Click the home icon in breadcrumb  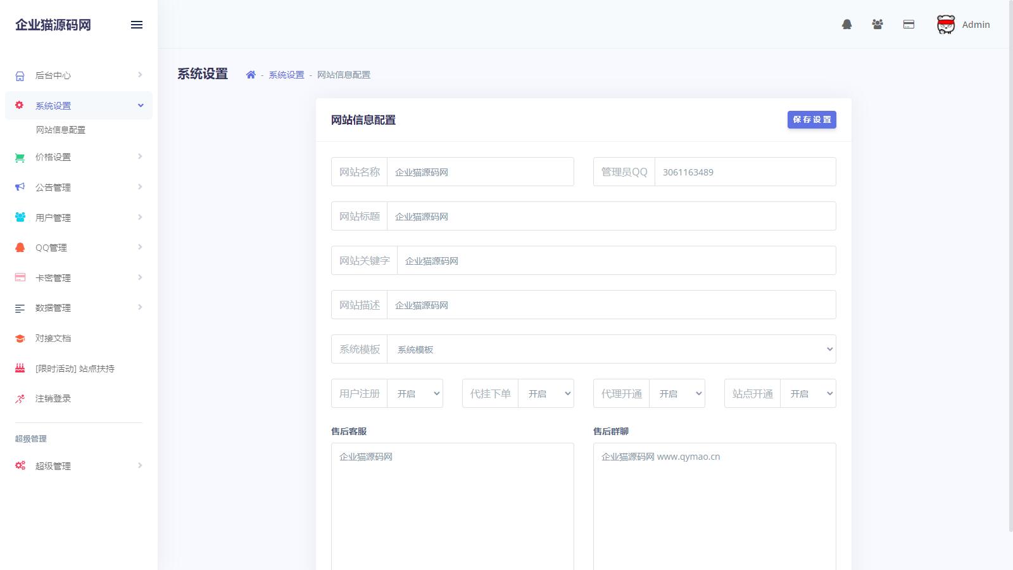251,75
